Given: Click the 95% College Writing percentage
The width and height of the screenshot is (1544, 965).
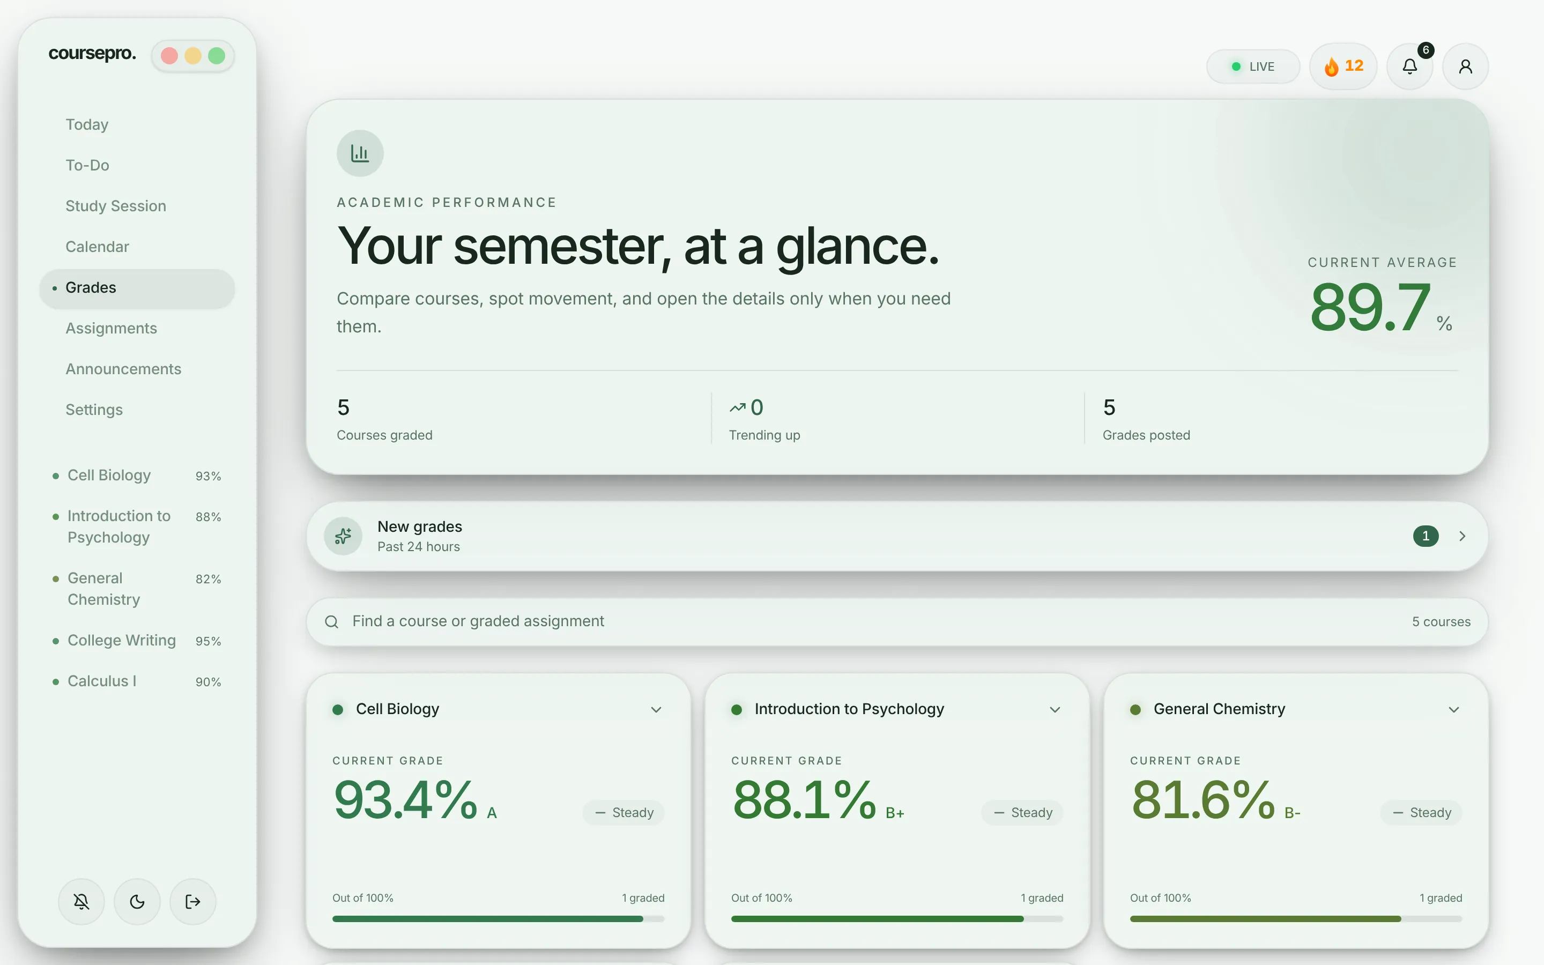Looking at the screenshot, I should (x=208, y=641).
